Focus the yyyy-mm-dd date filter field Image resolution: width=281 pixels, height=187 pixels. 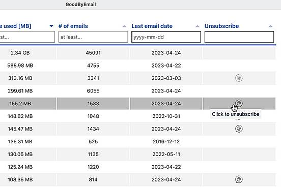166,37
